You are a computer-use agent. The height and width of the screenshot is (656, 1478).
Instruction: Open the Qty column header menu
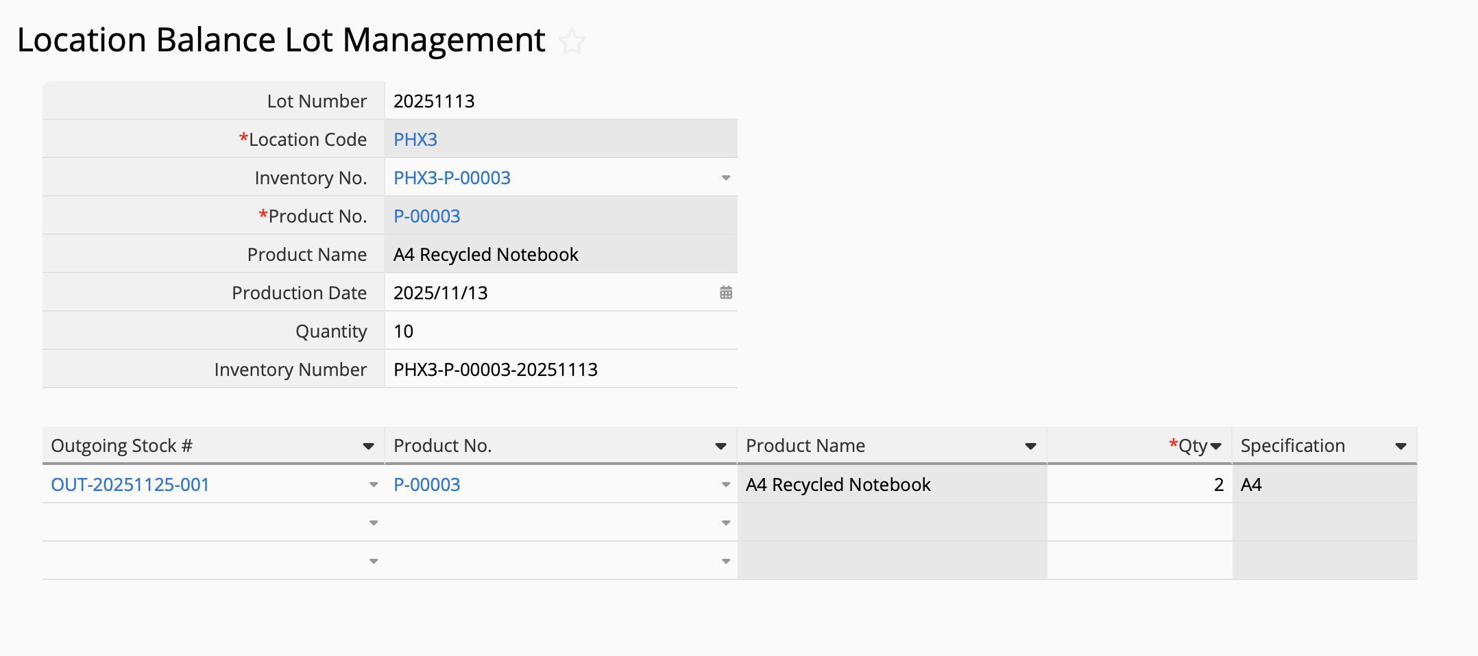(1216, 446)
